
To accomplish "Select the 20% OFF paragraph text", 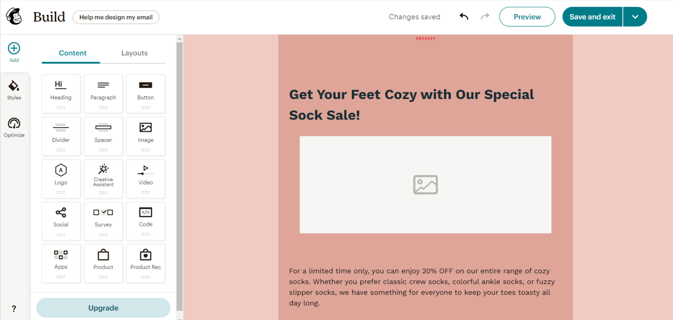I will [422, 287].
